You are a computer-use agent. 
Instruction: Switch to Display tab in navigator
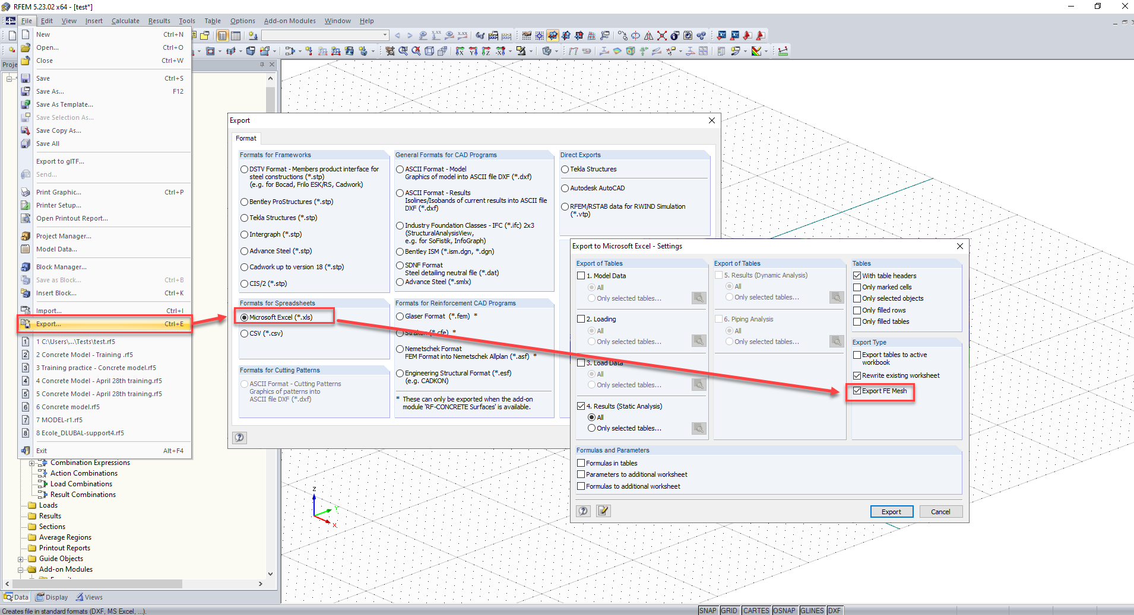[52, 597]
